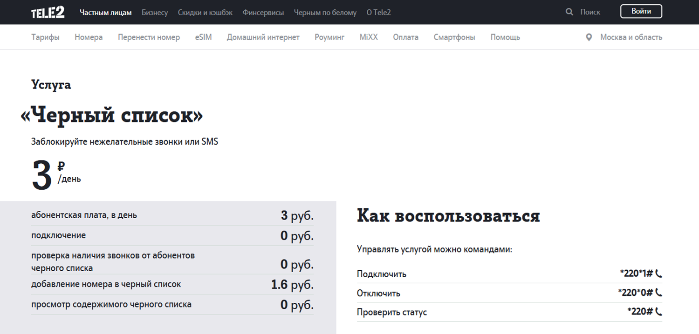
Task: Click the «Черный список» heading
Action: (x=112, y=116)
